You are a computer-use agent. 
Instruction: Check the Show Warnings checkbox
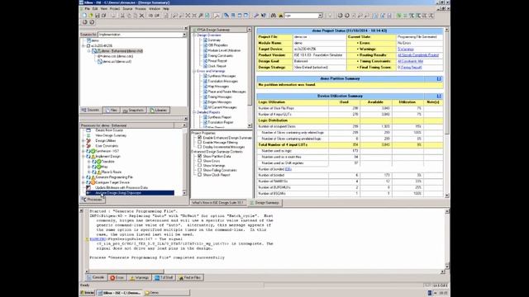coord(200,165)
